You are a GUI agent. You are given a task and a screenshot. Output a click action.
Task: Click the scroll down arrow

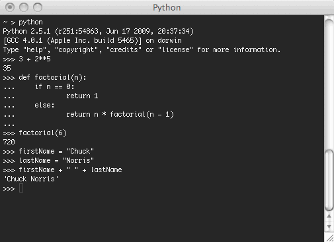[x=329, y=226]
